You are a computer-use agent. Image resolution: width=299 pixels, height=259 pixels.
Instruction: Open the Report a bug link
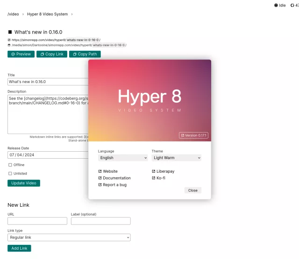(x=114, y=185)
